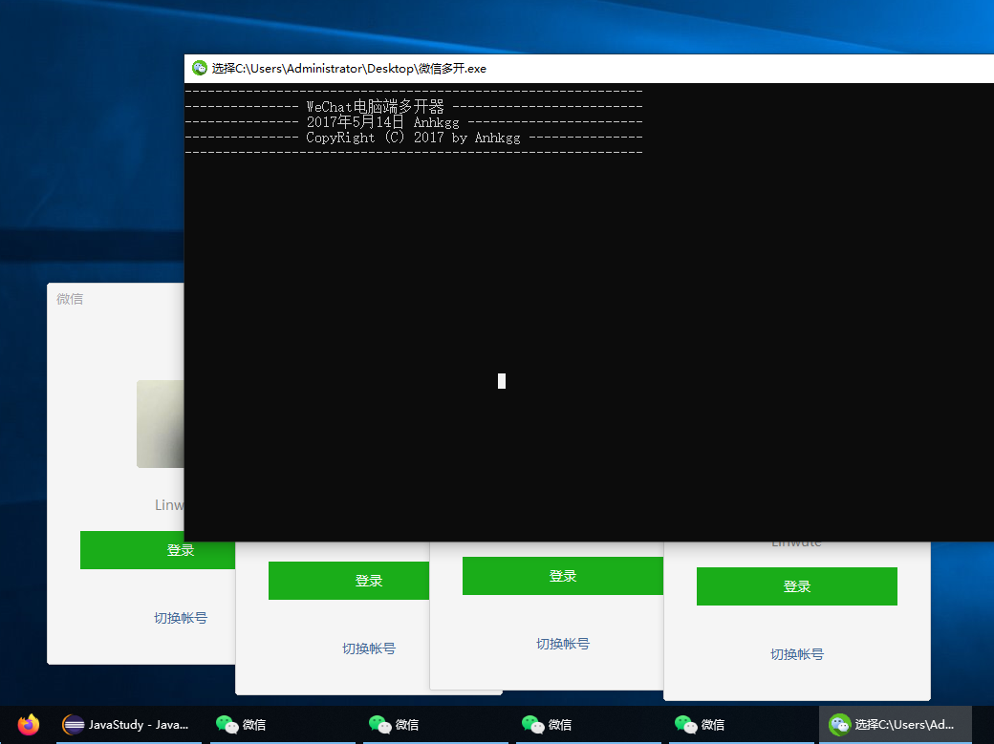Click the console title 微信多开.exe path text
This screenshot has height=744, width=994.
coord(349,69)
